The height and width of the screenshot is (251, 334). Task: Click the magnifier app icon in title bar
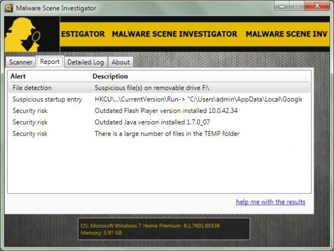(9, 8)
